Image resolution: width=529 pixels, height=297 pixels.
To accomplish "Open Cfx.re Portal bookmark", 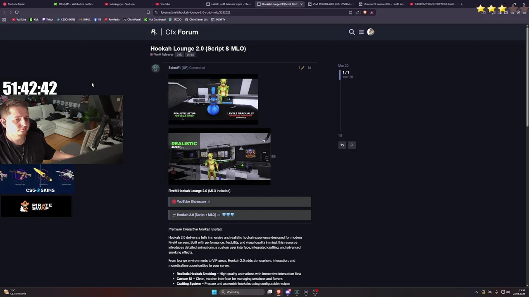I will click(132, 19).
